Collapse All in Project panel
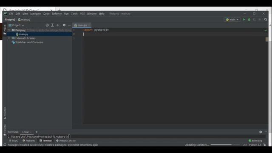272x153 pixels. (58, 25)
